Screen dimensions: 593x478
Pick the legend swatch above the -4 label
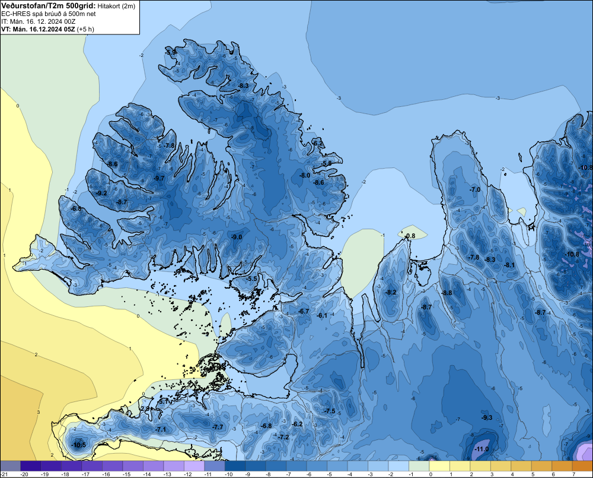358,466
